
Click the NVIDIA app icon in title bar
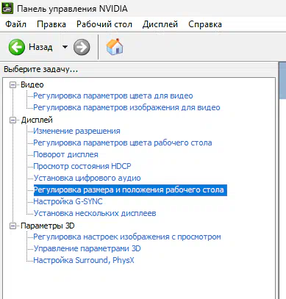pyautogui.click(x=7, y=7)
